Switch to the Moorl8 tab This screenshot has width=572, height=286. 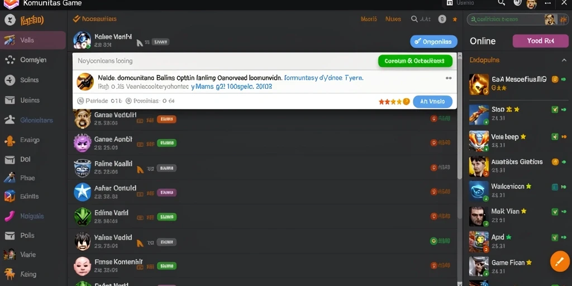(369, 19)
